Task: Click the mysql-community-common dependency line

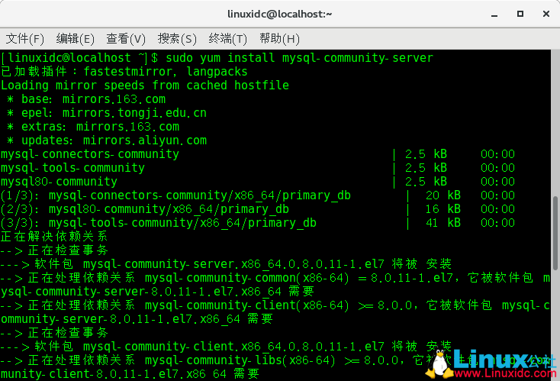Action: click(x=275, y=285)
